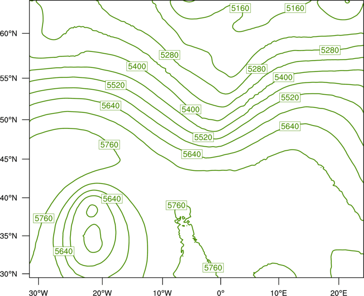
Task: Click the eastern 5160 contour label
Action: pos(295,8)
